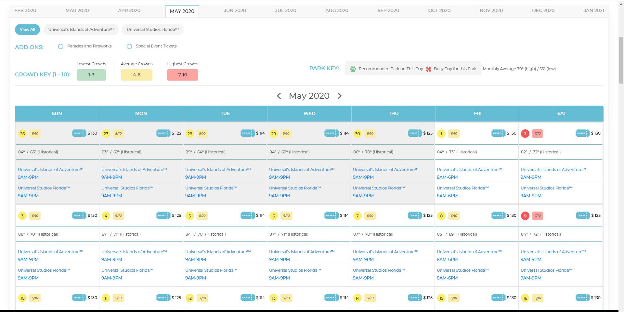Screen dimensions: 624x312
Task: Click the ticket icon for May 13
Action: point(331,298)
